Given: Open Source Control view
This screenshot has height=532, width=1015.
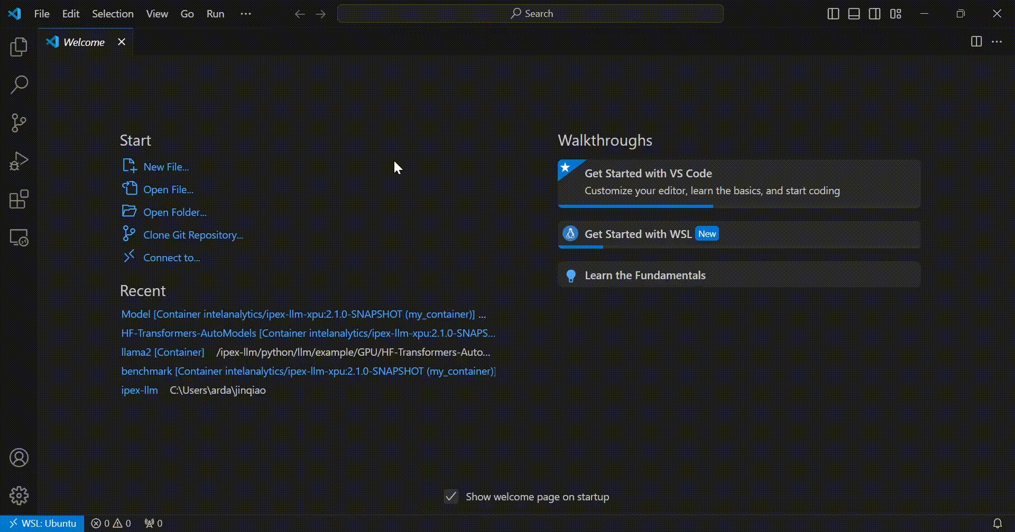Looking at the screenshot, I should click(x=19, y=123).
